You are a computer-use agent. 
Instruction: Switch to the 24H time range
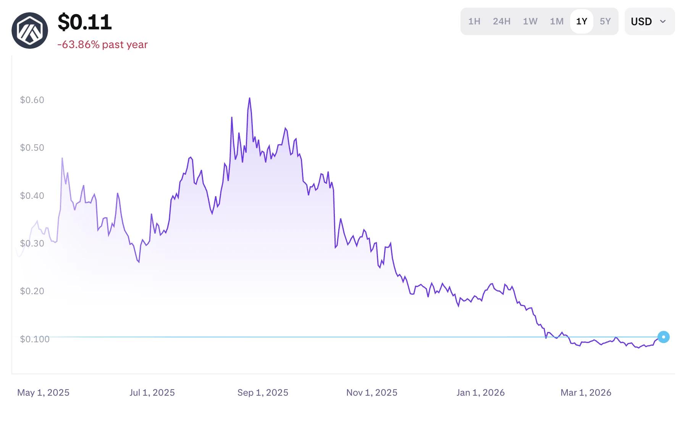pyautogui.click(x=501, y=21)
